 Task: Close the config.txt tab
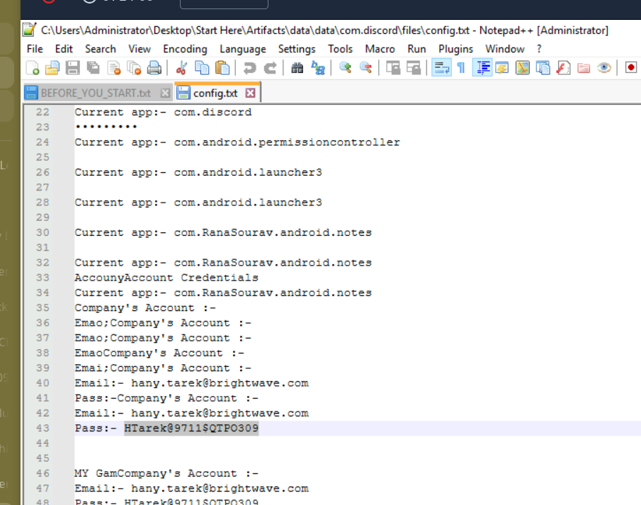pos(250,93)
